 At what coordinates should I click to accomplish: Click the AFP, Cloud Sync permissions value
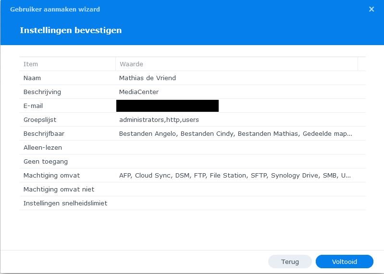(x=235, y=175)
